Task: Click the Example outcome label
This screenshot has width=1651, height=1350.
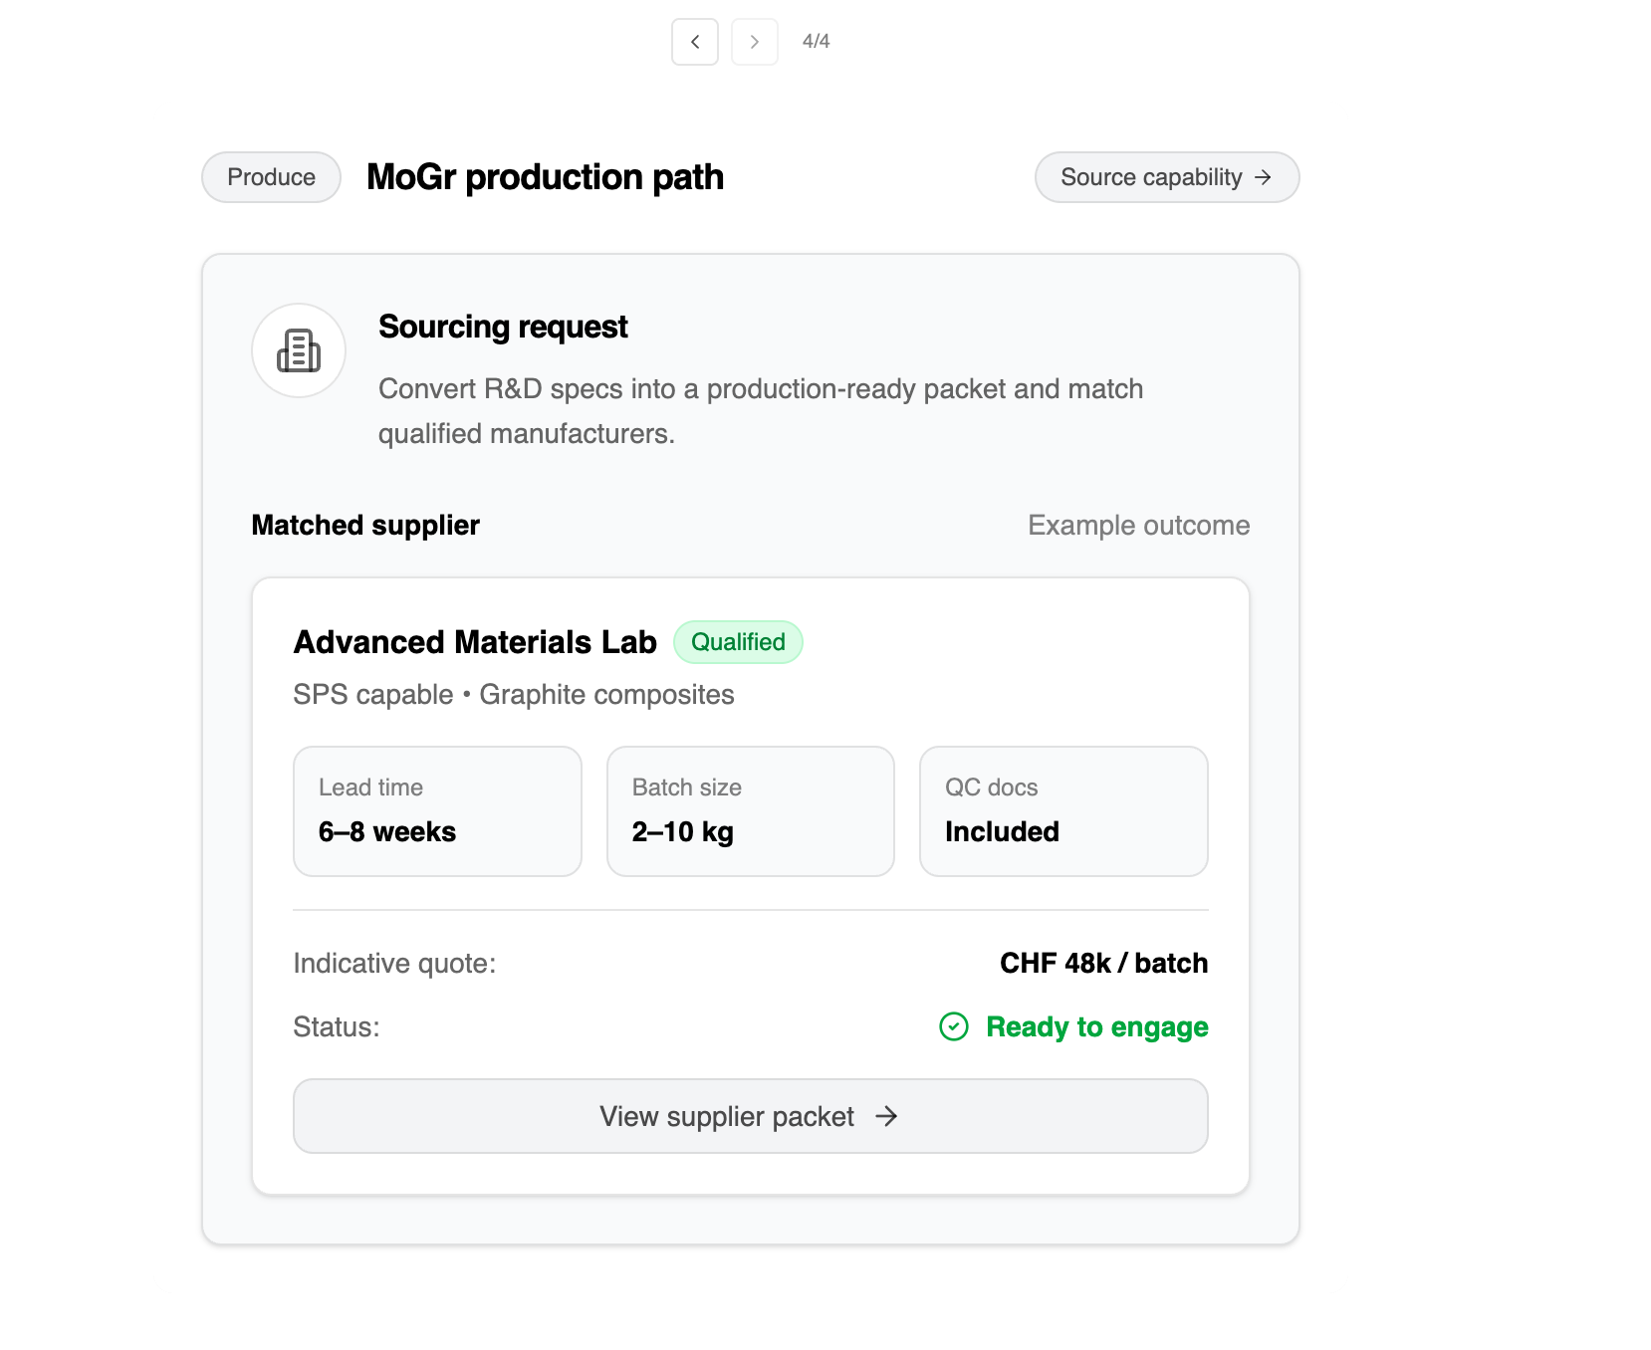Action: click(x=1138, y=526)
